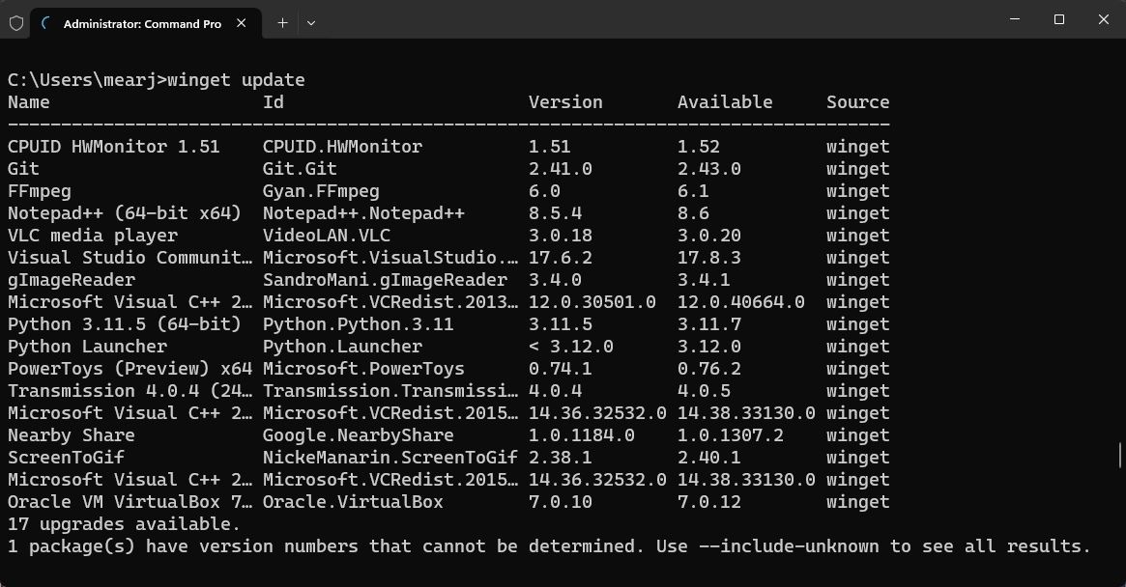Image resolution: width=1126 pixels, height=587 pixels.
Task: Click the Available column header
Action: click(724, 101)
